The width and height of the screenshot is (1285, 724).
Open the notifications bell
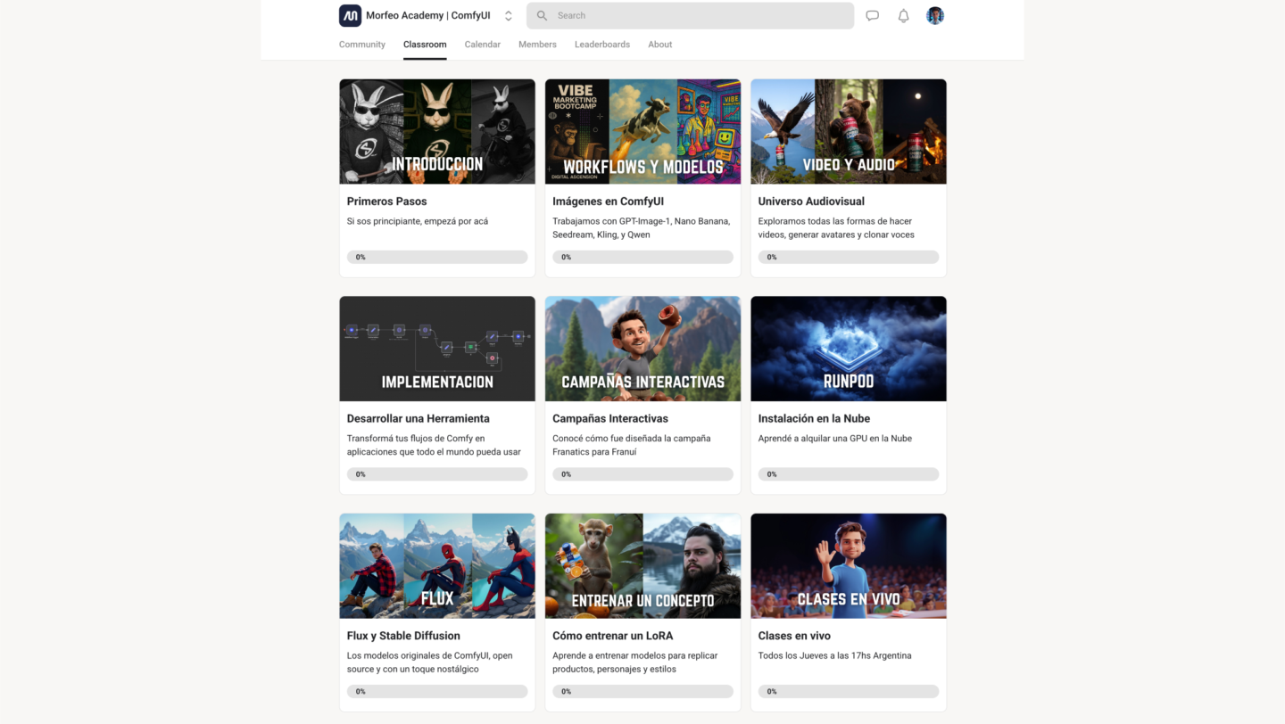tap(904, 15)
